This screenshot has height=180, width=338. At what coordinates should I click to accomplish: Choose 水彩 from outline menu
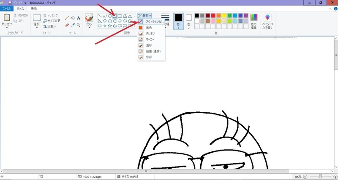151,57
